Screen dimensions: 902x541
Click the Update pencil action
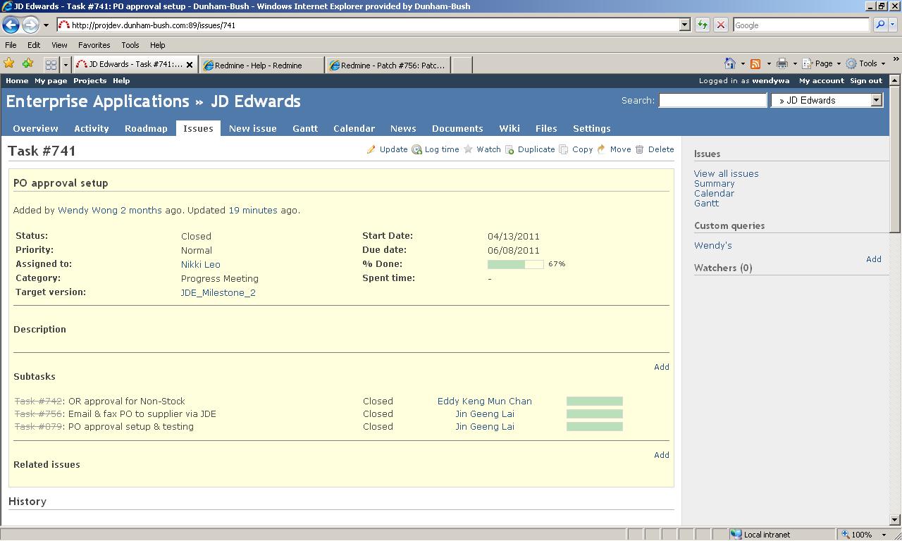click(387, 149)
